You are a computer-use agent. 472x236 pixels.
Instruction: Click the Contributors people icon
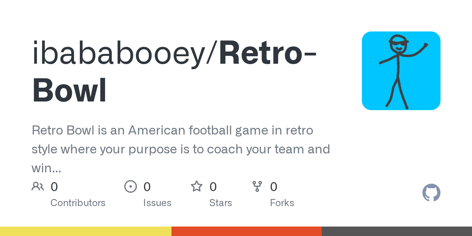[38, 186]
